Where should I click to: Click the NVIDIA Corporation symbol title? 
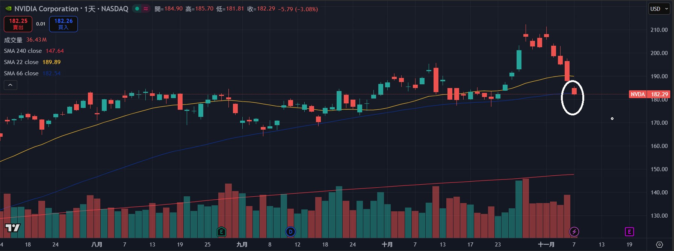click(47, 9)
